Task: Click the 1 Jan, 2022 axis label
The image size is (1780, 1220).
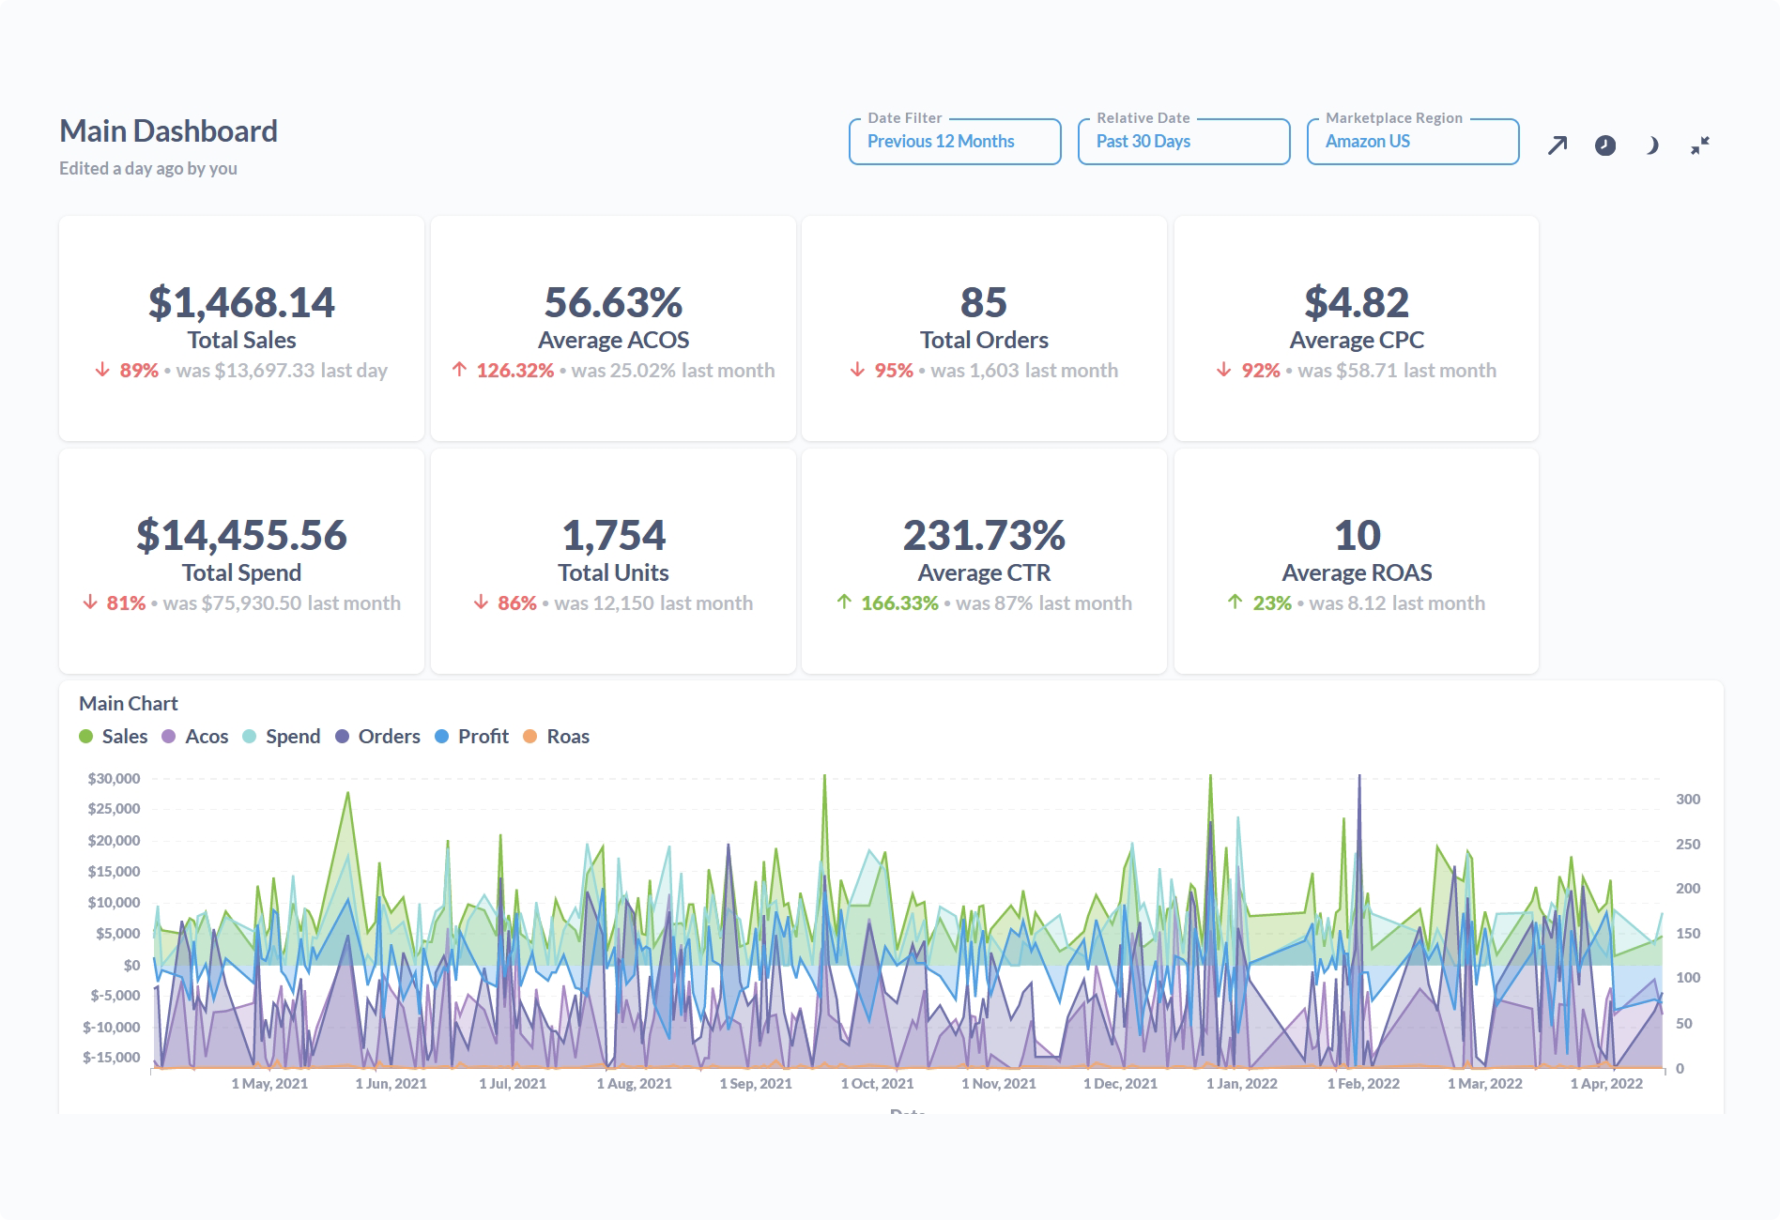Action: pyautogui.click(x=1242, y=1084)
